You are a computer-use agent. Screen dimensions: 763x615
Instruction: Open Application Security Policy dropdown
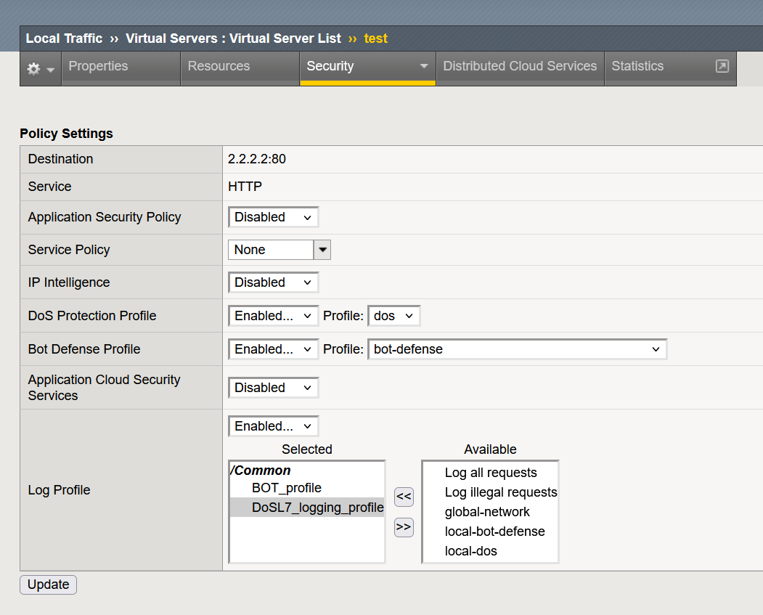pyautogui.click(x=273, y=217)
